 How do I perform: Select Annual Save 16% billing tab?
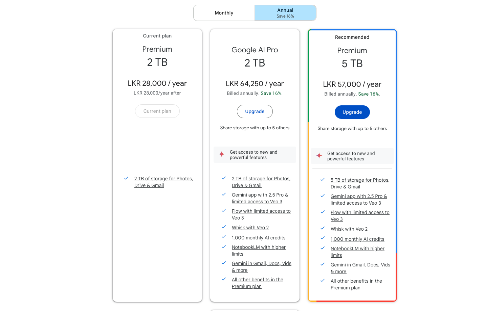click(285, 13)
